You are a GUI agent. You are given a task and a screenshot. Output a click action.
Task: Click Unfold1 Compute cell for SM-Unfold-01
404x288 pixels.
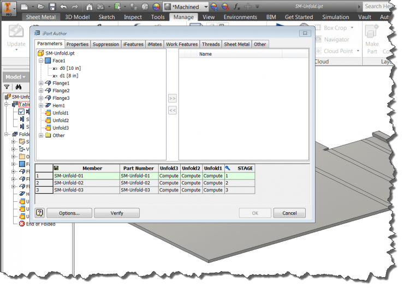[x=213, y=176]
